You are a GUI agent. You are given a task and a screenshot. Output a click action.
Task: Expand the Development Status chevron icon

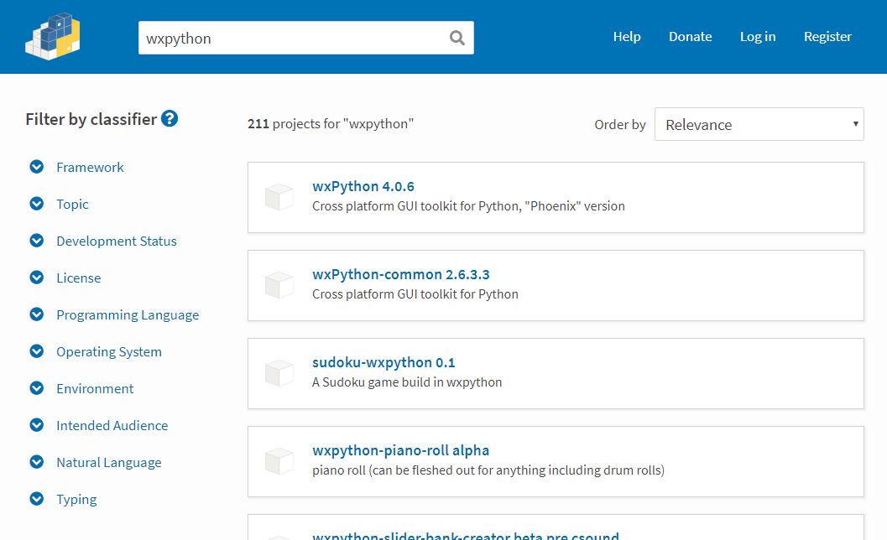click(x=37, y=241)
